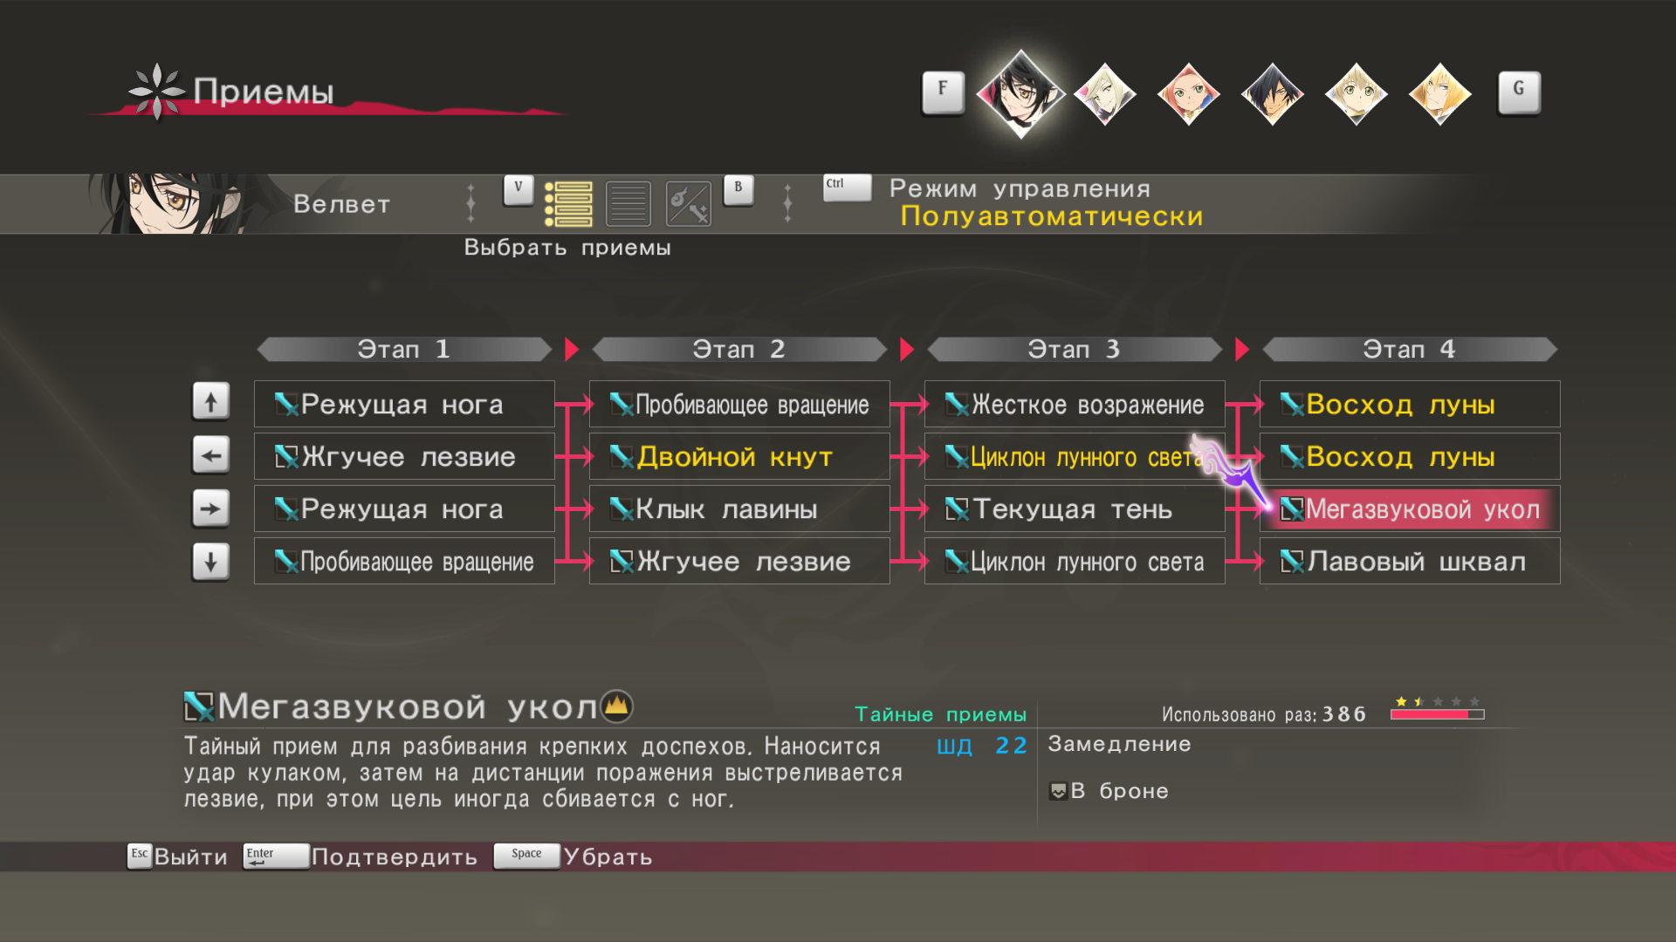This screenshot has height=942, width=1676.
Task: Select Жгучее лезвие in stage 2
Action: [x=739, y=561]
